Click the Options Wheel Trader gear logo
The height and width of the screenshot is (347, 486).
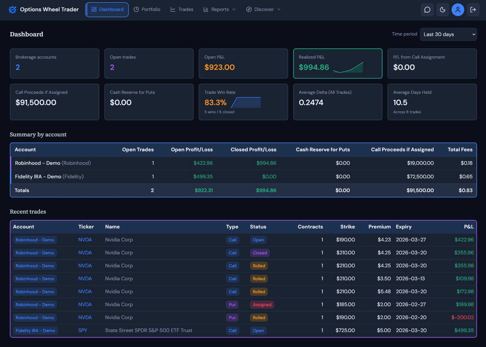[12, 9]
